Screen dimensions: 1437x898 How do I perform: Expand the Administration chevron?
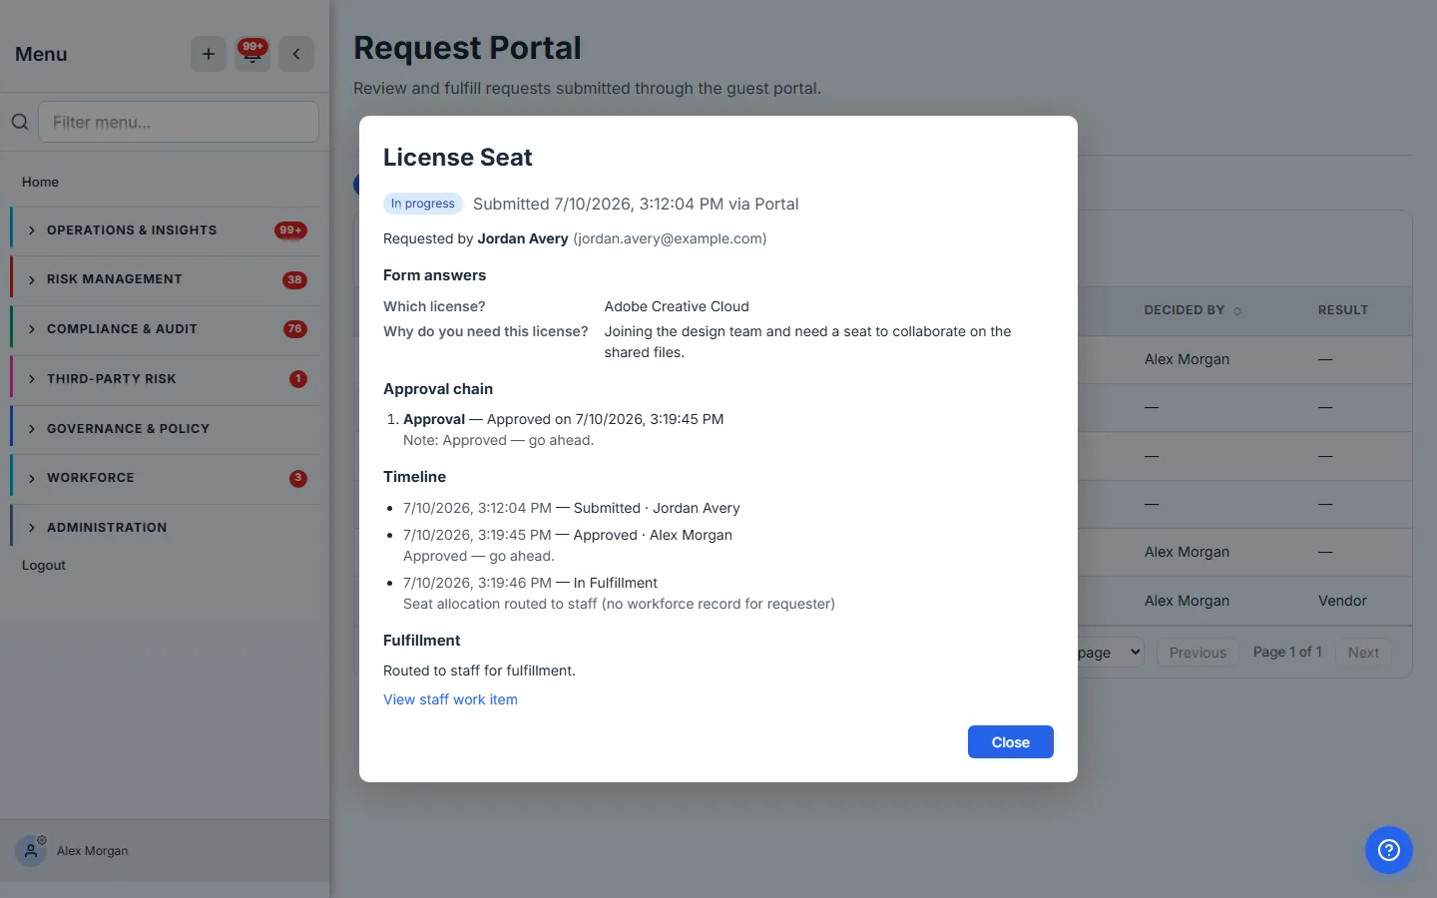[x=32, y=528]
